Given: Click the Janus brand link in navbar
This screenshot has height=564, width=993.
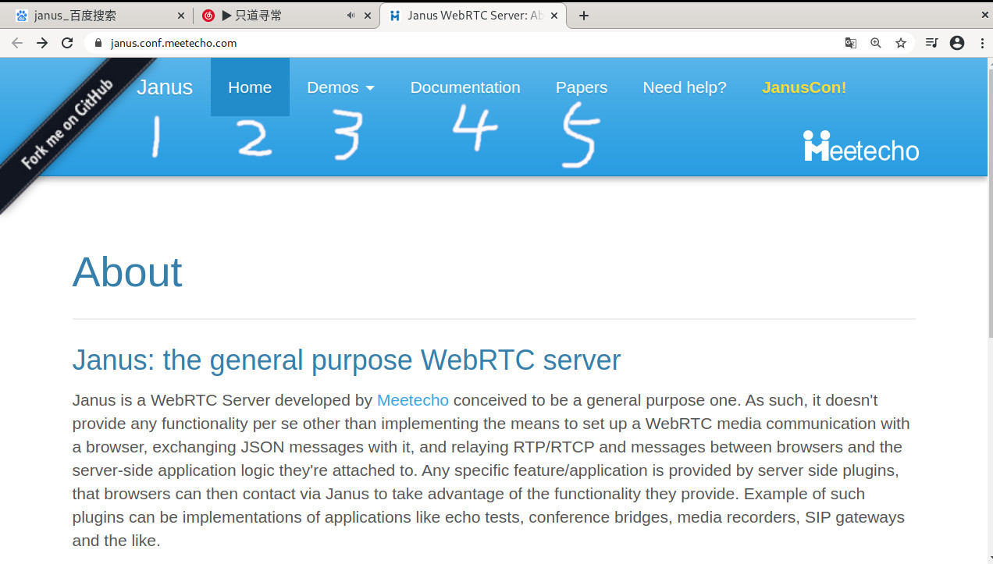Looking at the screenshot, I should [x=165, y=87].
